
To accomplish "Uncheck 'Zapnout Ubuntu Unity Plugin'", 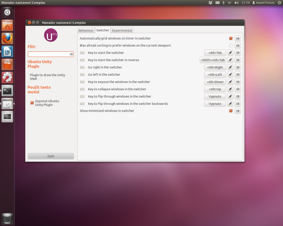I will coord(32,103).
